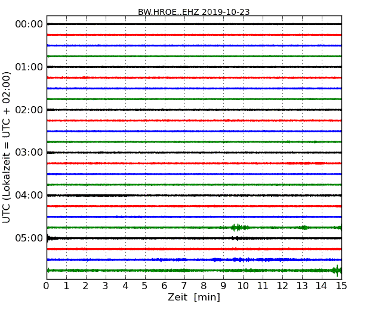
Task: Click the x-axis tick label 4
Action: [125, 286]
